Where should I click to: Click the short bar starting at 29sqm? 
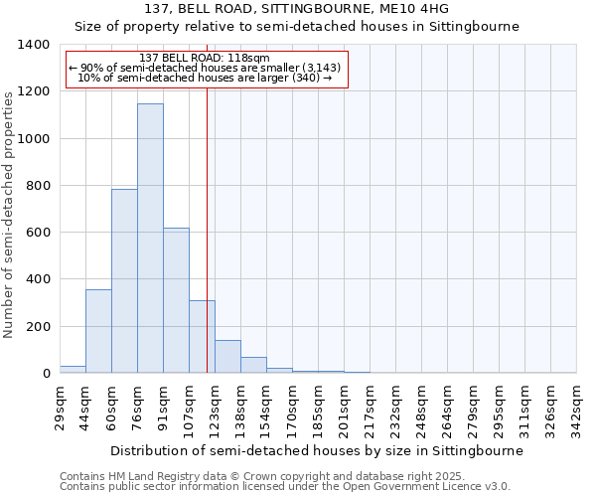click(73, 369)
